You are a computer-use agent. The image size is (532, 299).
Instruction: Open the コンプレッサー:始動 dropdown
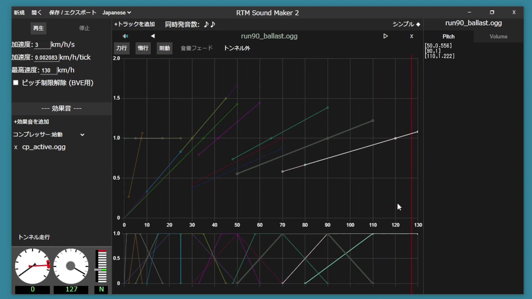[48, 134]
